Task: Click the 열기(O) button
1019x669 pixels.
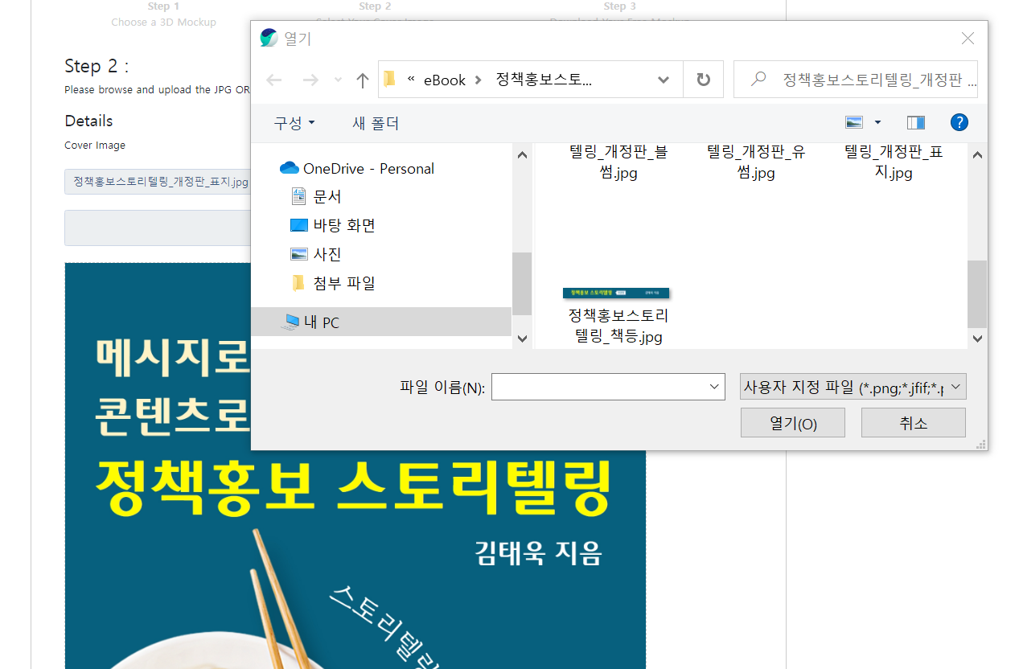Action: pos(792,421)
